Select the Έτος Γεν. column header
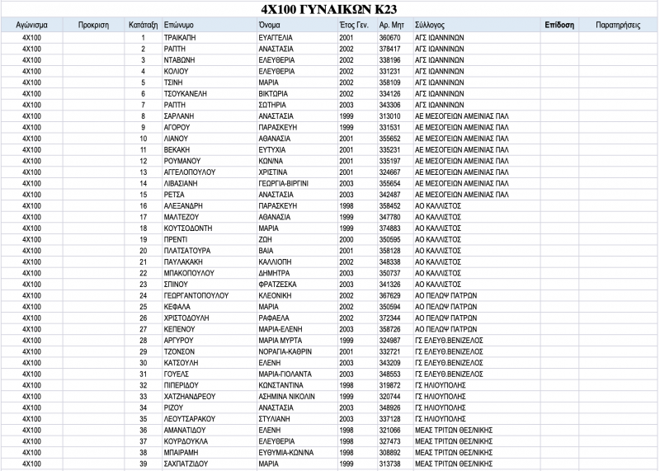 tap(357, 25)
